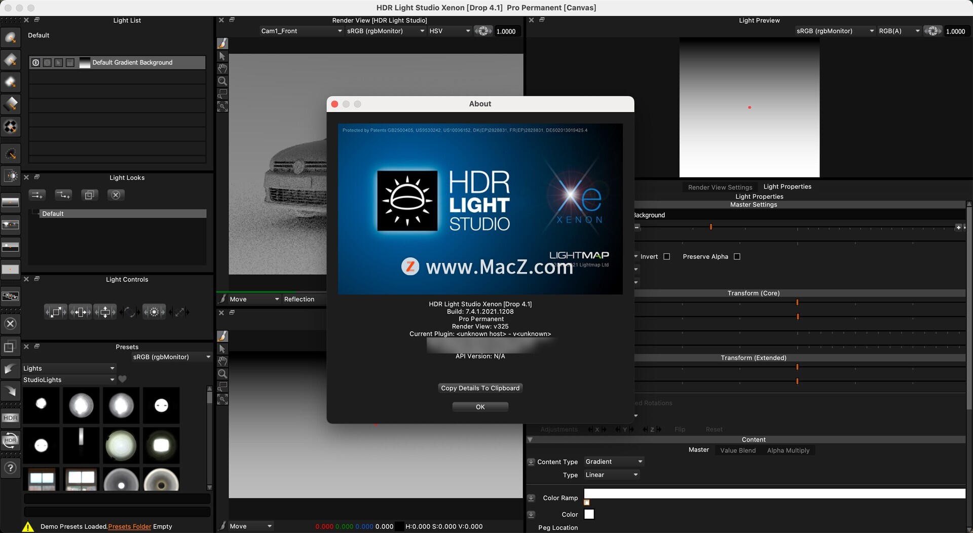The height and width of the screenshot is (533, 973).
Task: Click the add Light Look icon
Action: (x=37, y=195)
